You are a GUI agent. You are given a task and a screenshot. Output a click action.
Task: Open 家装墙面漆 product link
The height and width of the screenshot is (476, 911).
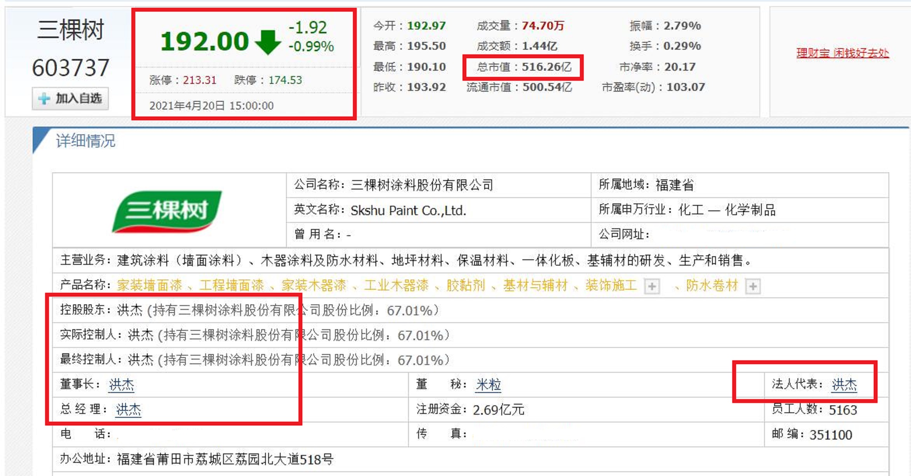click(x=150, y=285)
